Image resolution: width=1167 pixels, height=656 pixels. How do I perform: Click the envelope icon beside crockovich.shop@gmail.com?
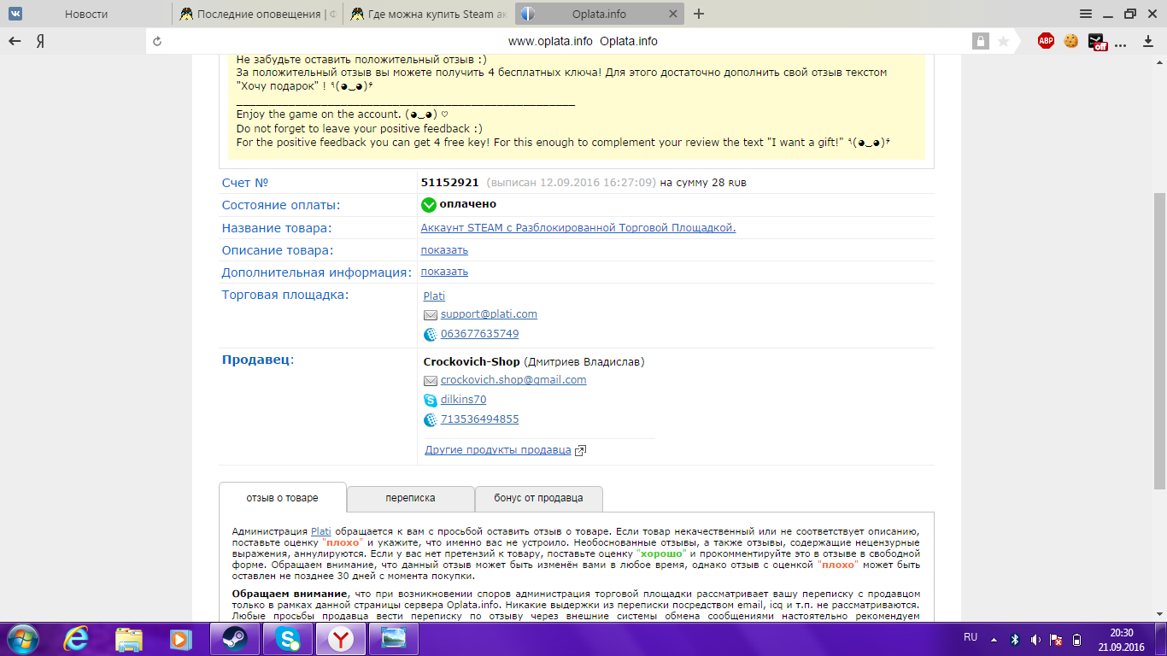pyautogui.click(x=431, y=381)
